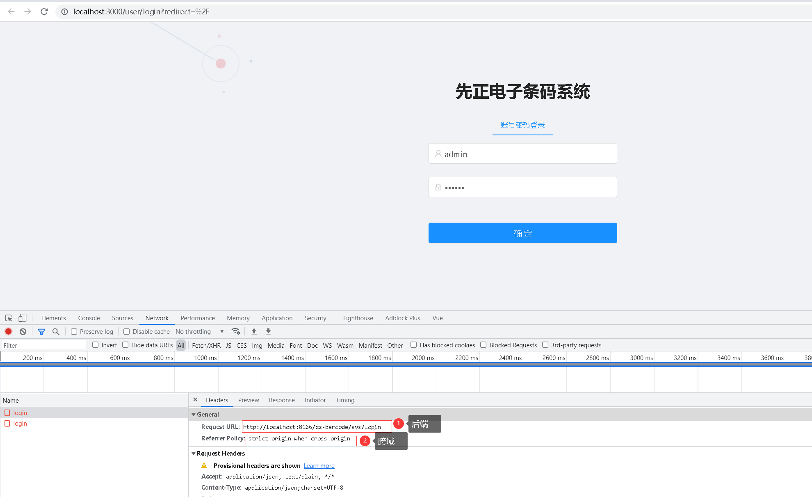Stop recording the network log
This screenshot has height=497, width=812.
click(8, 331)
